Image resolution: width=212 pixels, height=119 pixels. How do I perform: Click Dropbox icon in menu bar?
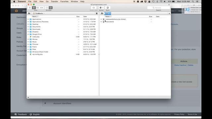(145, 1)
